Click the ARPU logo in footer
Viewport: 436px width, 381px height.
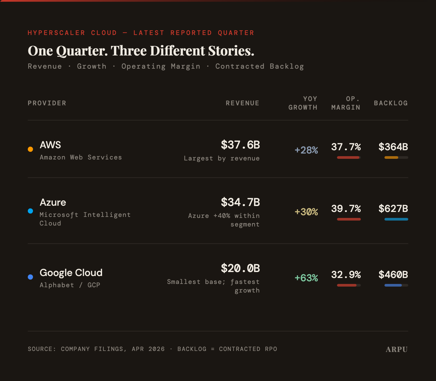(397, 349)
